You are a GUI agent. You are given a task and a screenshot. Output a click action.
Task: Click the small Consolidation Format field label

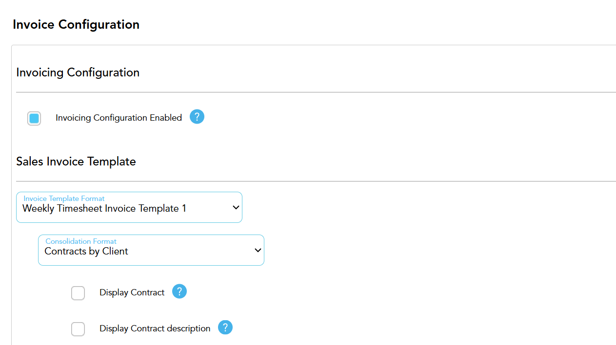pyautogui.click(x=81, y=241)
